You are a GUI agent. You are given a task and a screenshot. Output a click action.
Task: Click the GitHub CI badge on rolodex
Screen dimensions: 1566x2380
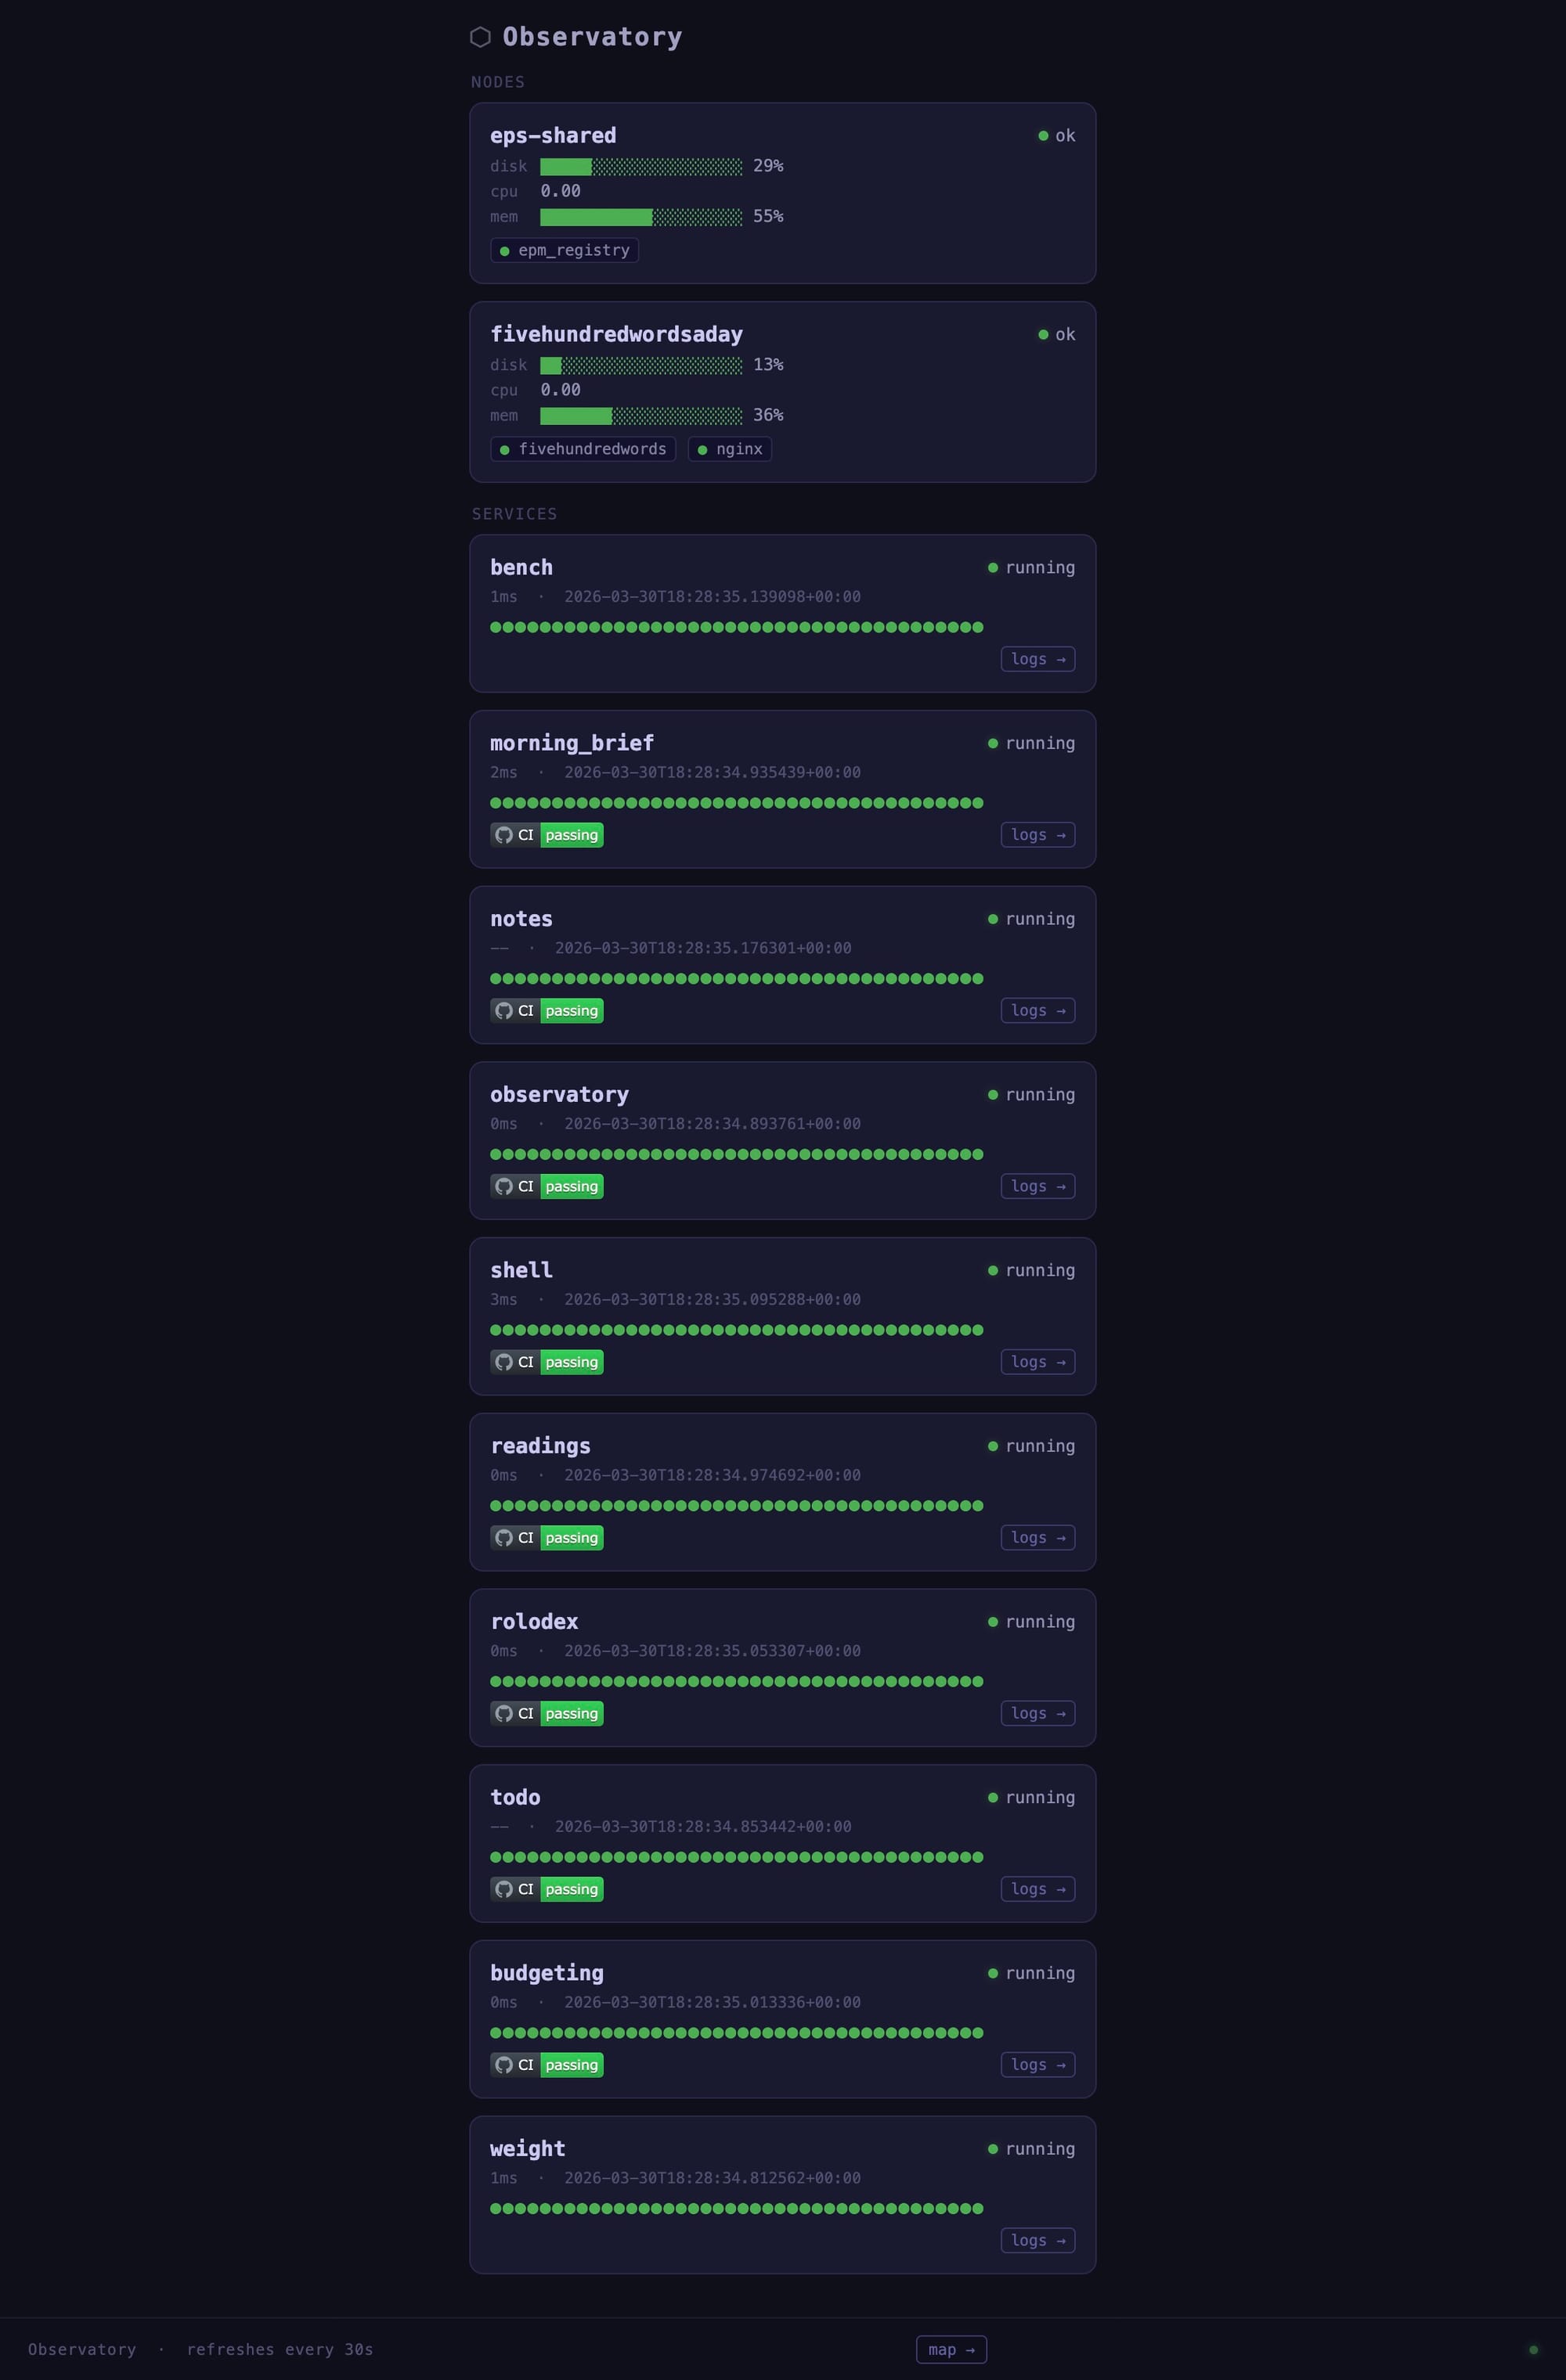tap(547, 1713)
